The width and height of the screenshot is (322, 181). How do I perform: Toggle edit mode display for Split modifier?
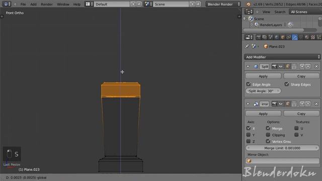287,66
